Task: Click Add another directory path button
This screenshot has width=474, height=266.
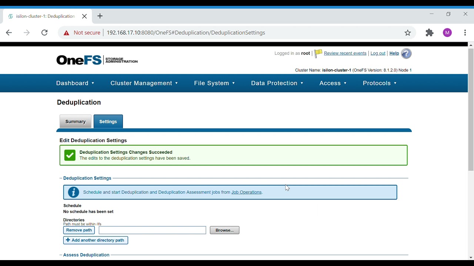Action: click(96, 240)
